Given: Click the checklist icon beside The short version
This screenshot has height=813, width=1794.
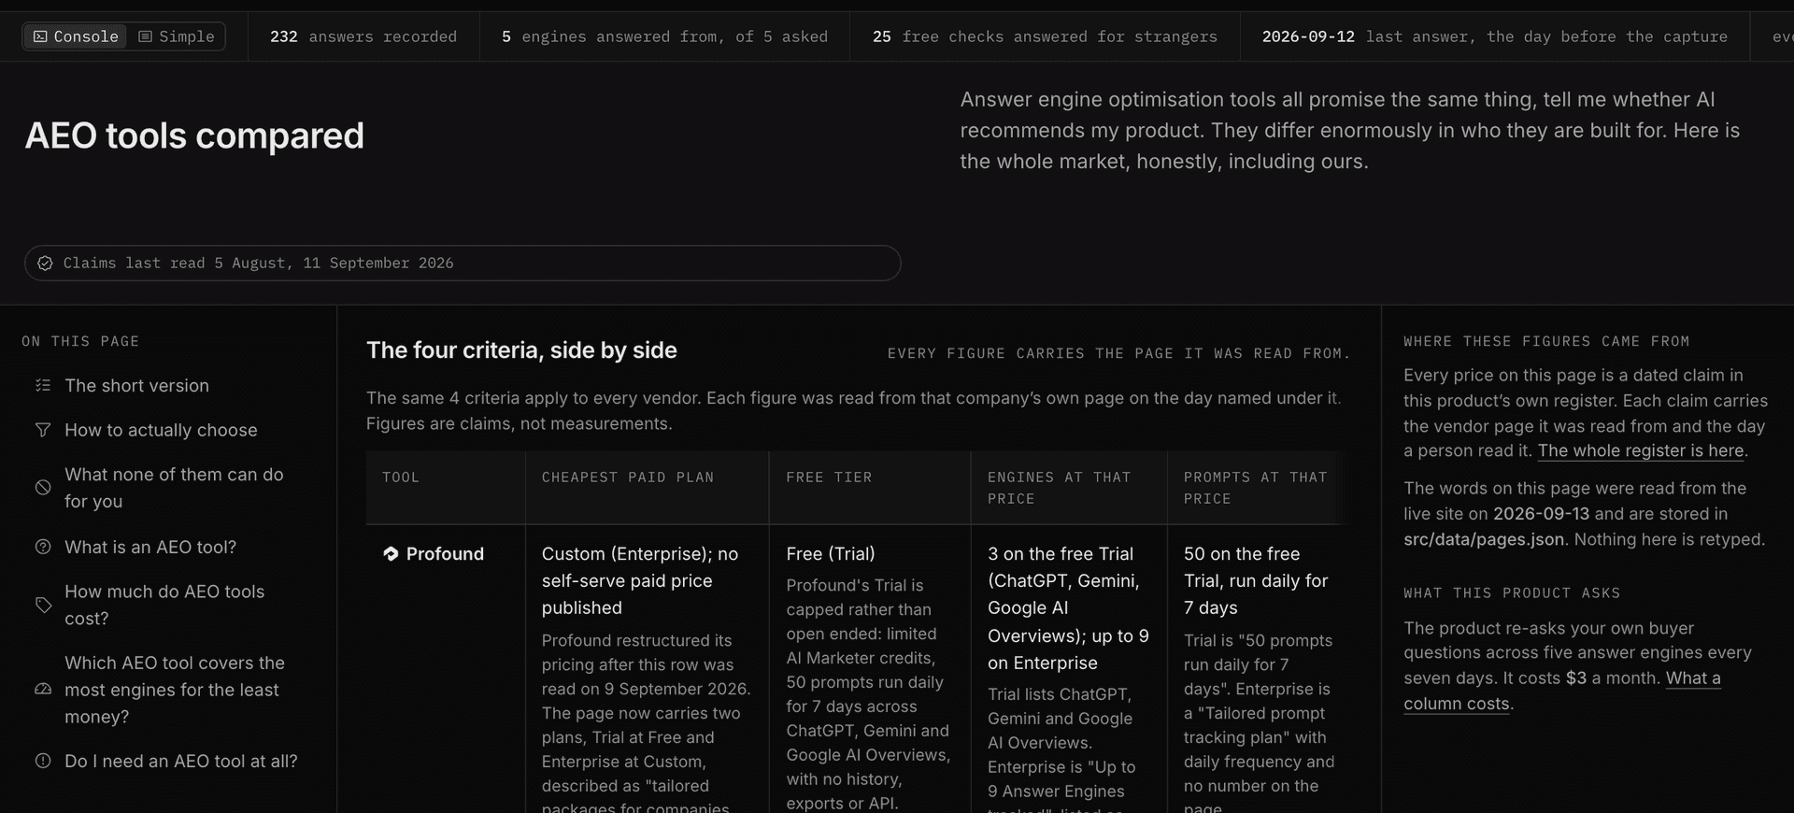Looking at the screenshot, I should point(43,385).
